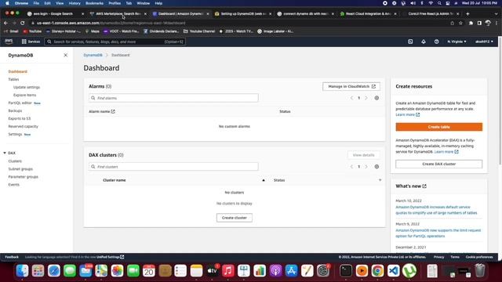
Task: Click into Find clusters search field
Action: point(173,167)
